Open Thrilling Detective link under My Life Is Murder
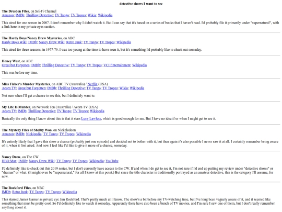The width and height of the screenshot is (282, 212). (x=42, y=111)
